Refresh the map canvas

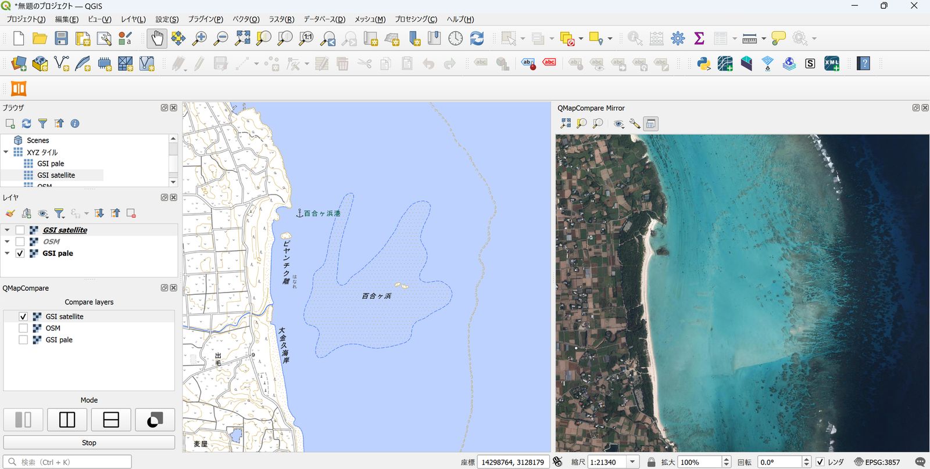pos(477,38)
